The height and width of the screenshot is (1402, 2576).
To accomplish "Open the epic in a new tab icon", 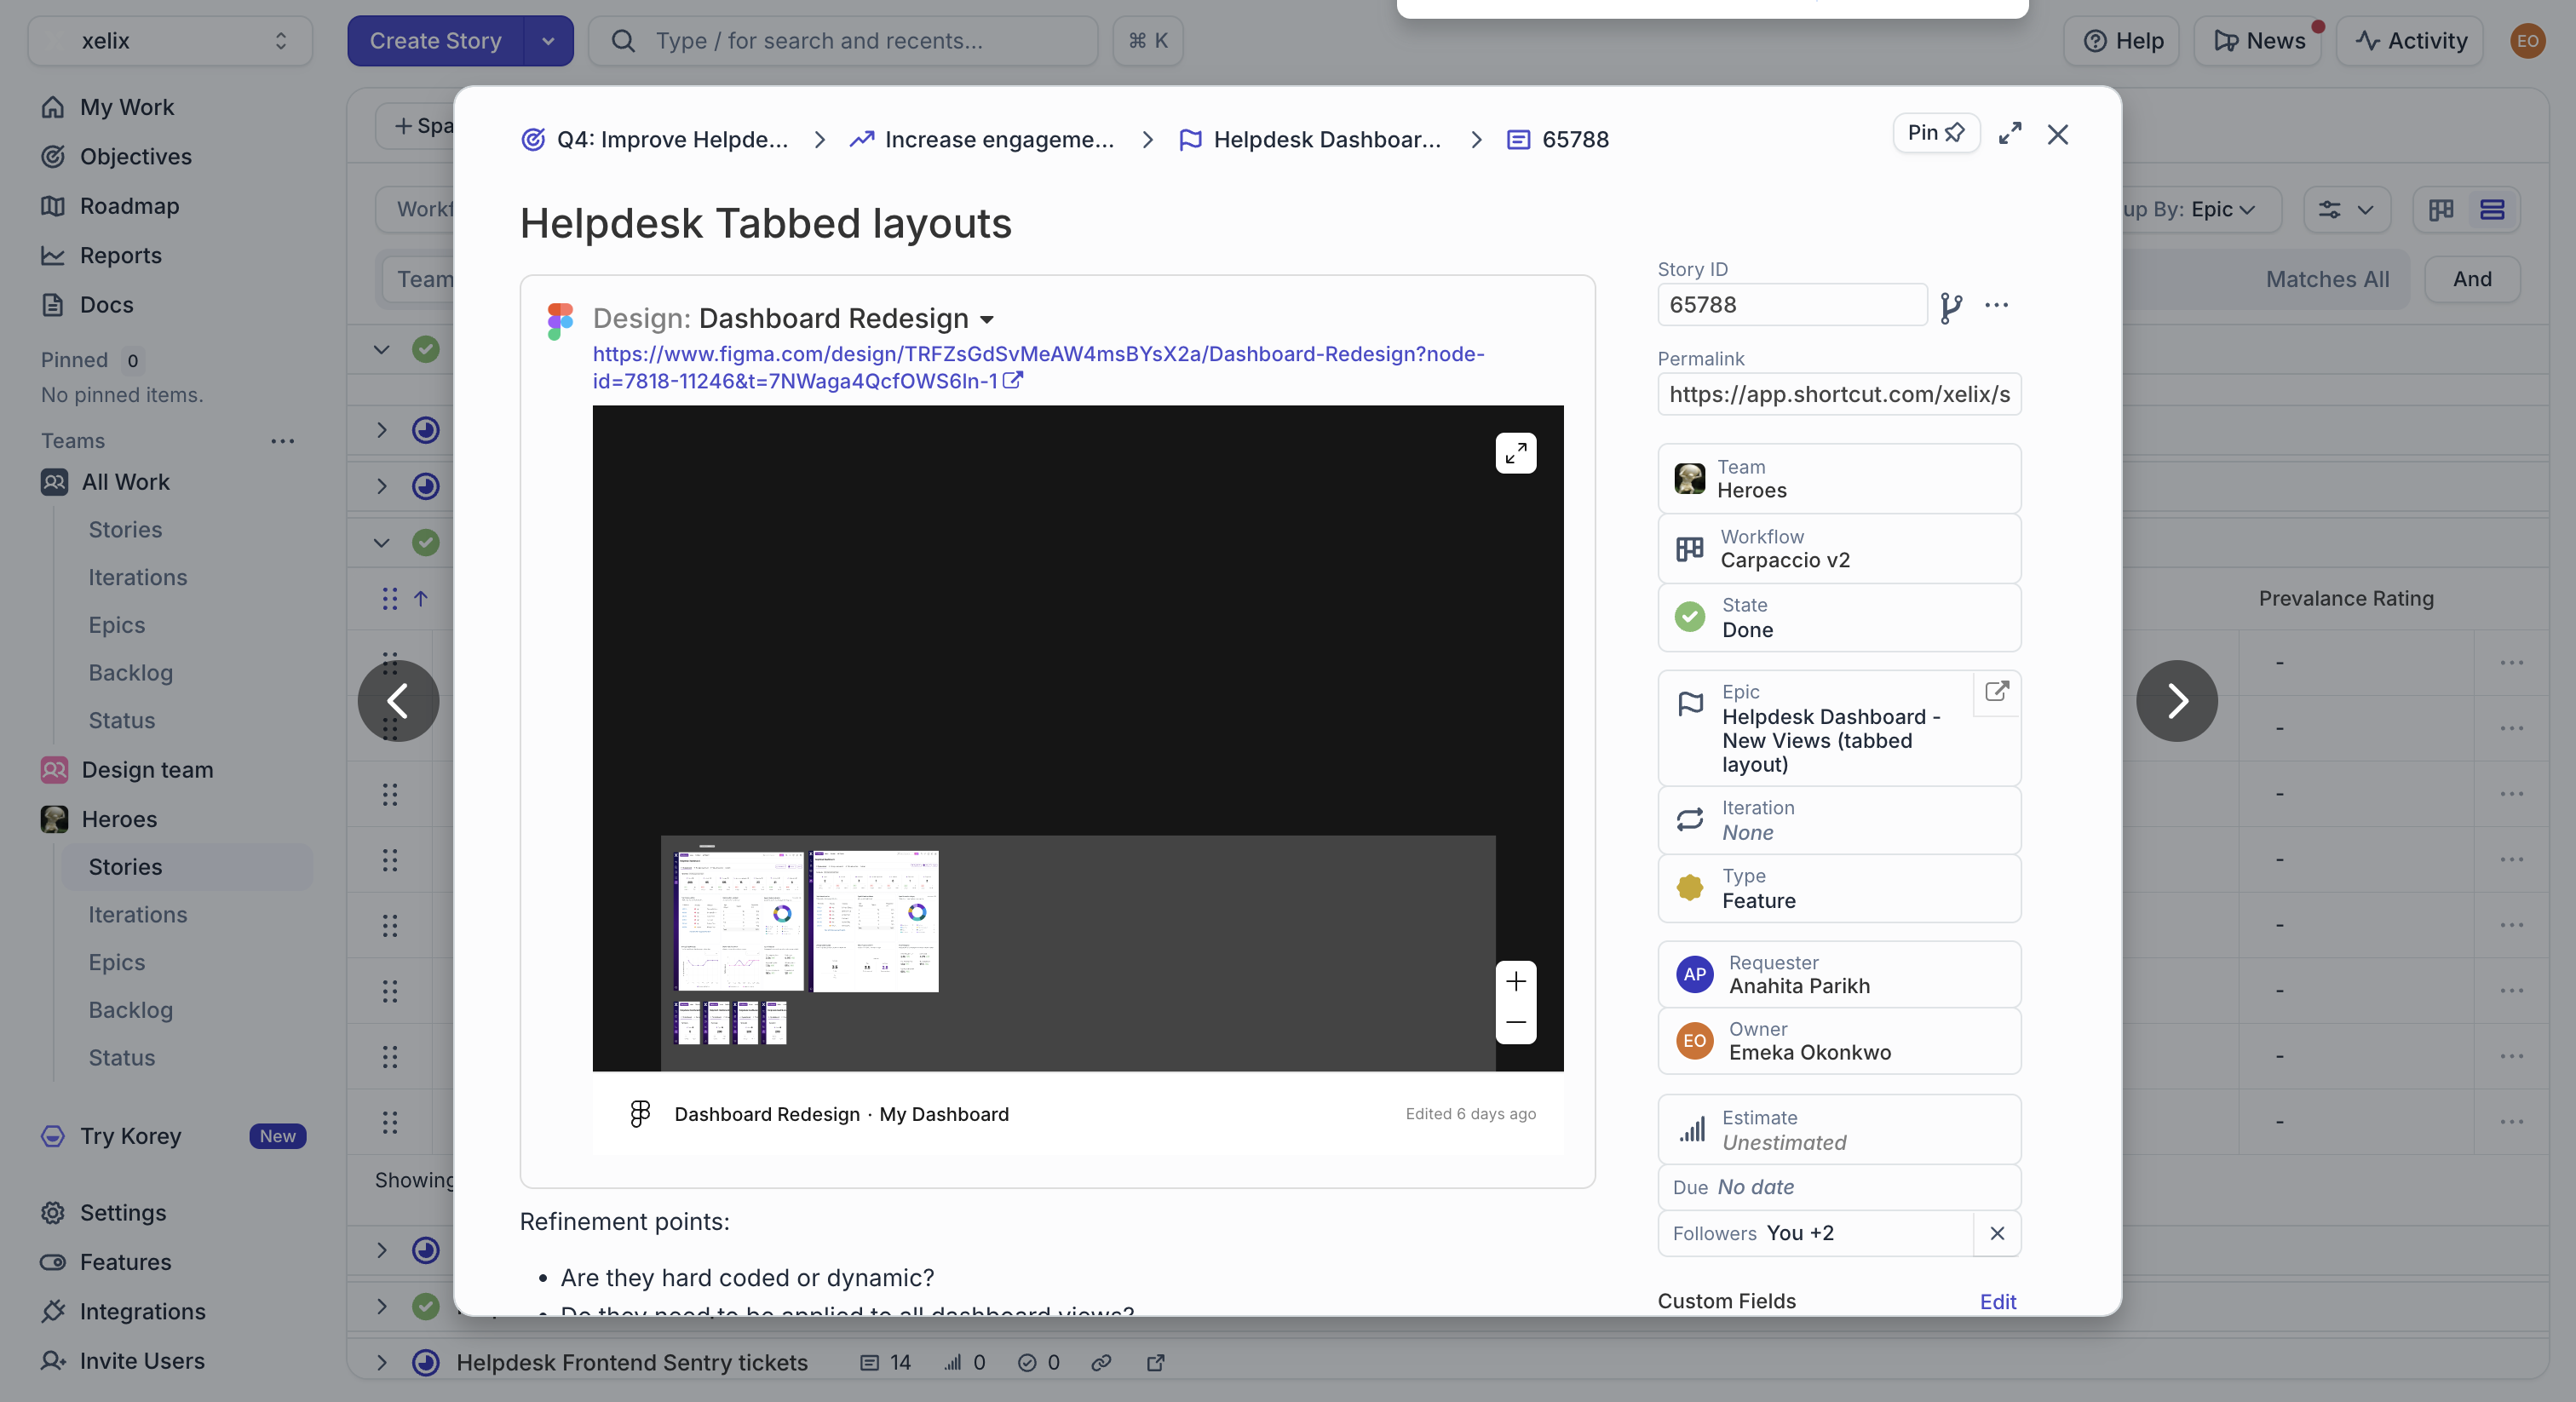I will point(1996,692).
